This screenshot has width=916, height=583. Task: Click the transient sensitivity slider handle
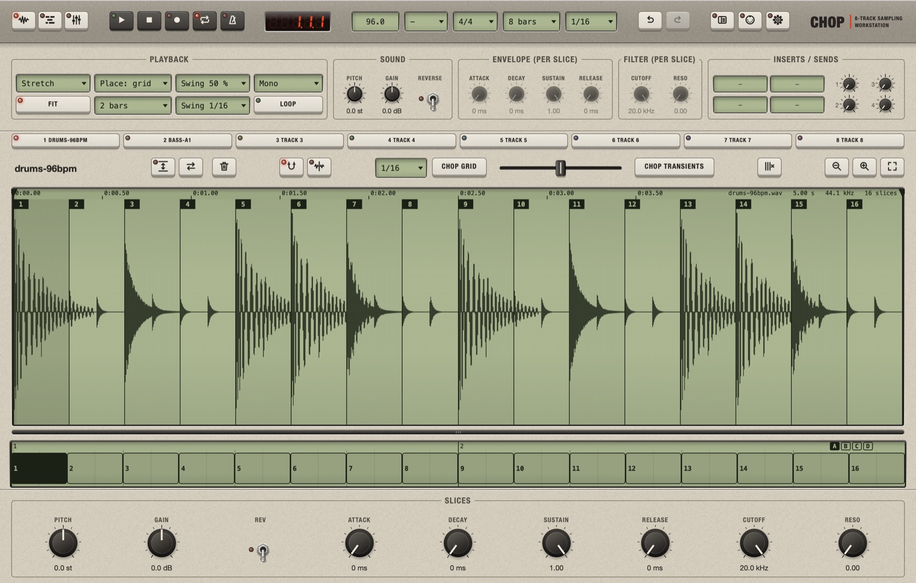(x=560, y=168)
